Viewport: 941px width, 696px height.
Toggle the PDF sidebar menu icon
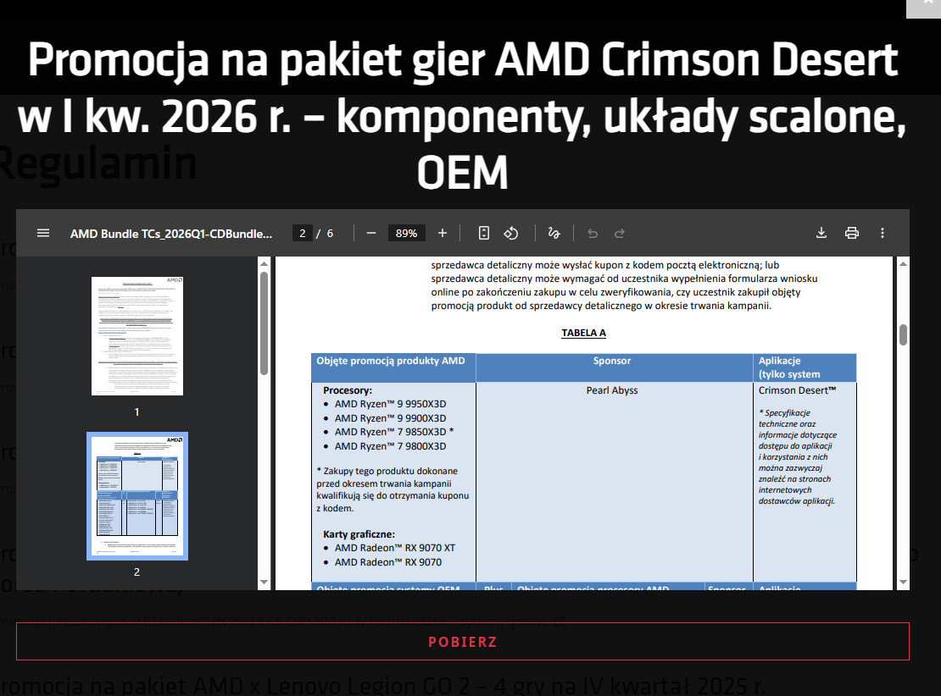pos(43,233)
